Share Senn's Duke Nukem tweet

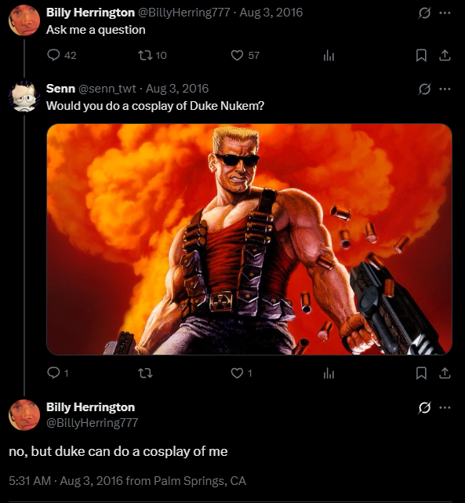445,373
